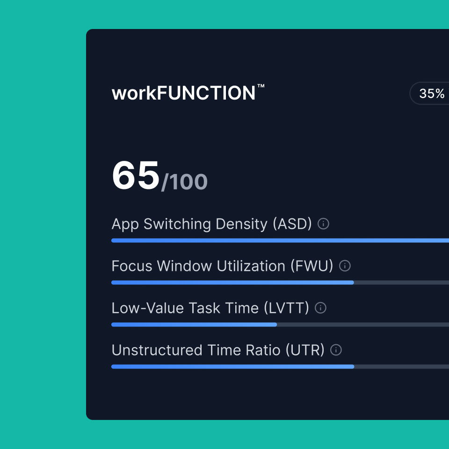Click the 35% badge pill
This screenshot has width=449, height=449.
(x=429, y=94)
